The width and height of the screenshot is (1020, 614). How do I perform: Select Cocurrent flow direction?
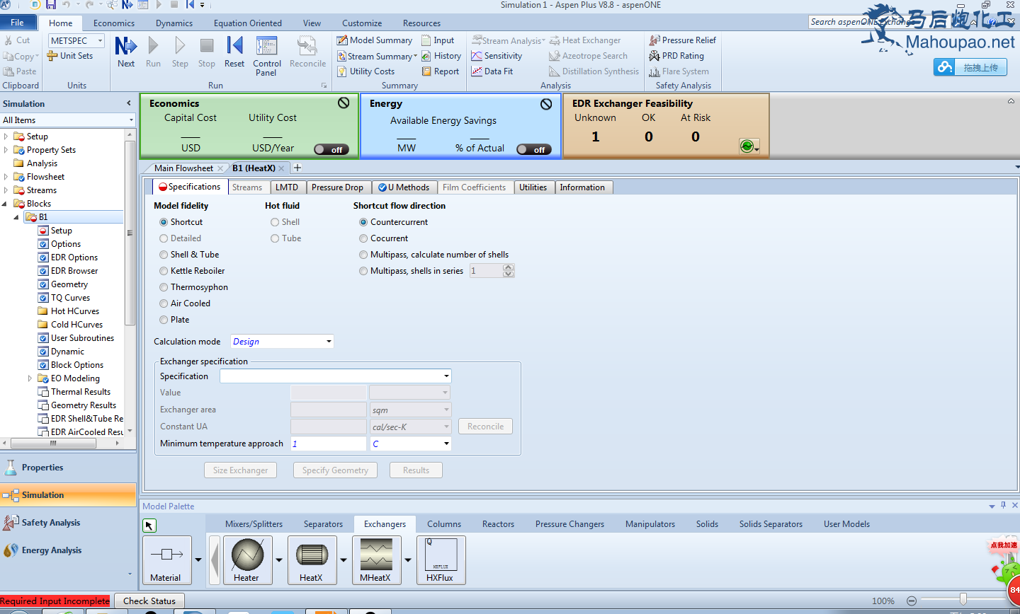(363, 238)
